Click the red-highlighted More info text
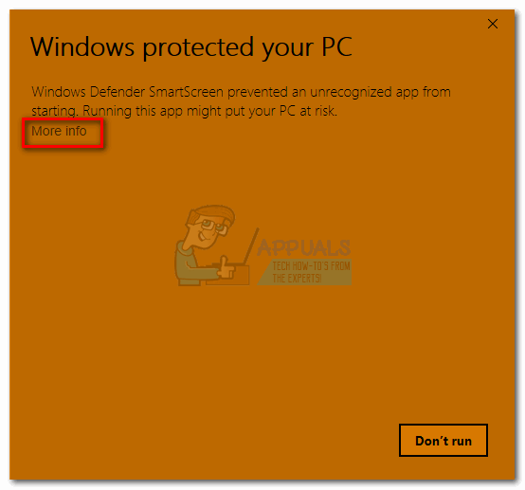Screen dimensions: 525x490 [x=59, y=131]
